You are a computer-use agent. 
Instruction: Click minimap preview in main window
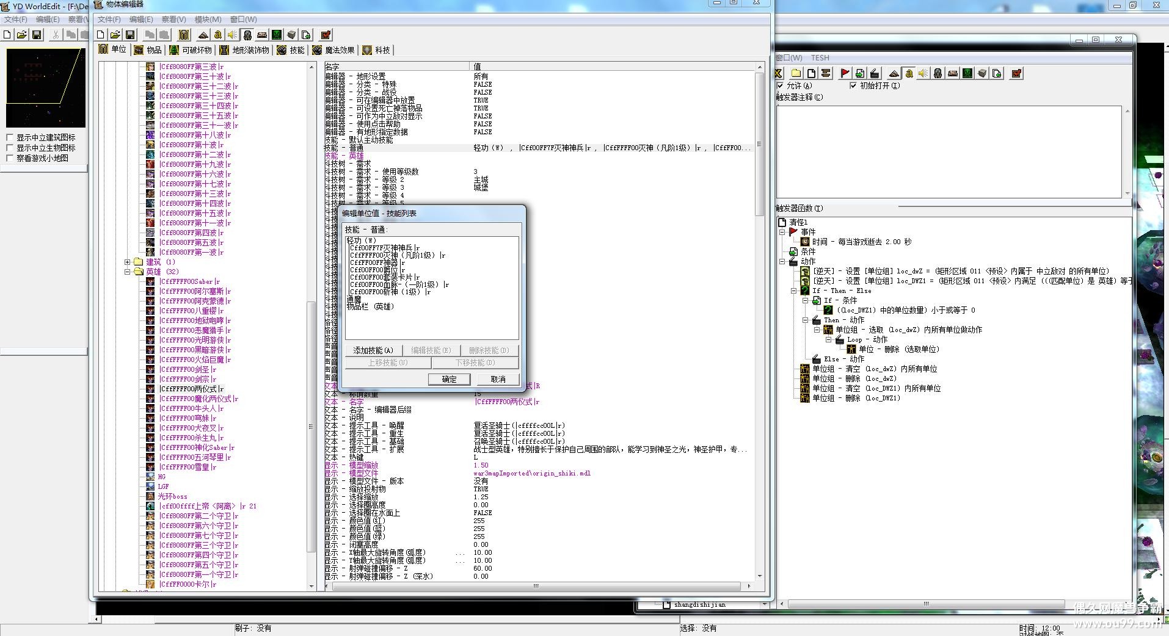coord(45,87)
